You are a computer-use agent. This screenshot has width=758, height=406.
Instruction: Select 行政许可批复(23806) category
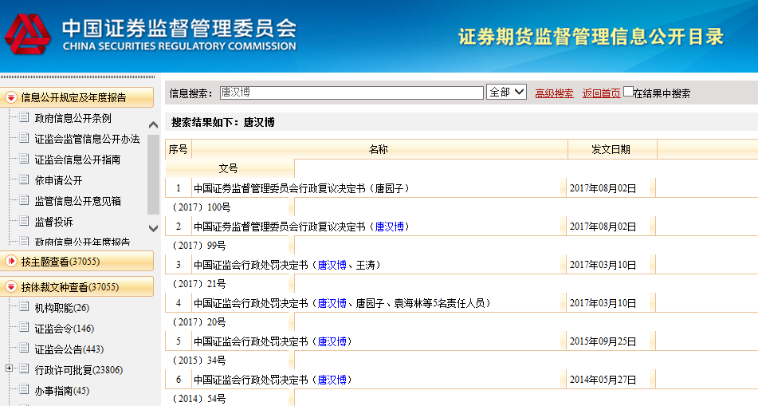point(79,370)
